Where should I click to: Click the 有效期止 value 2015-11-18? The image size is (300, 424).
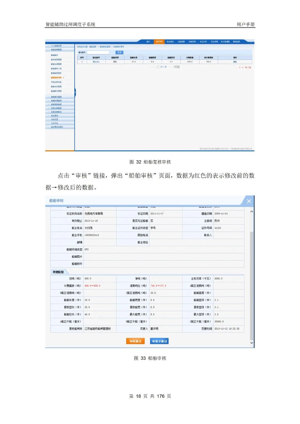click(x=91, y=221)
